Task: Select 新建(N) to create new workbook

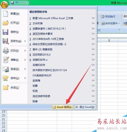Action: [x=14, y=14]
